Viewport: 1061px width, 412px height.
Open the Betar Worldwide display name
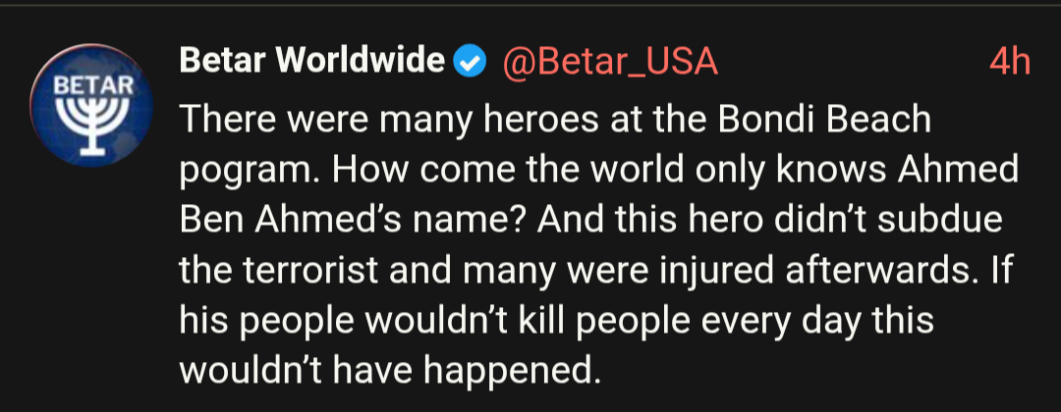312,62
